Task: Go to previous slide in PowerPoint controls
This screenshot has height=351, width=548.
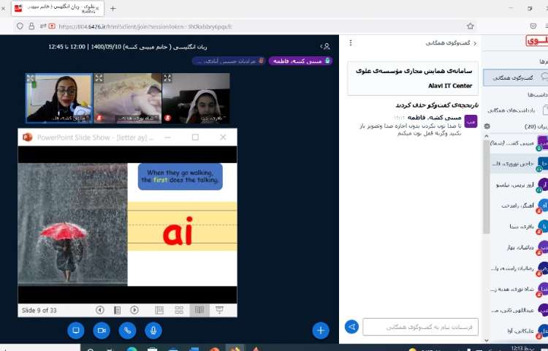Action: coord(100,310)
